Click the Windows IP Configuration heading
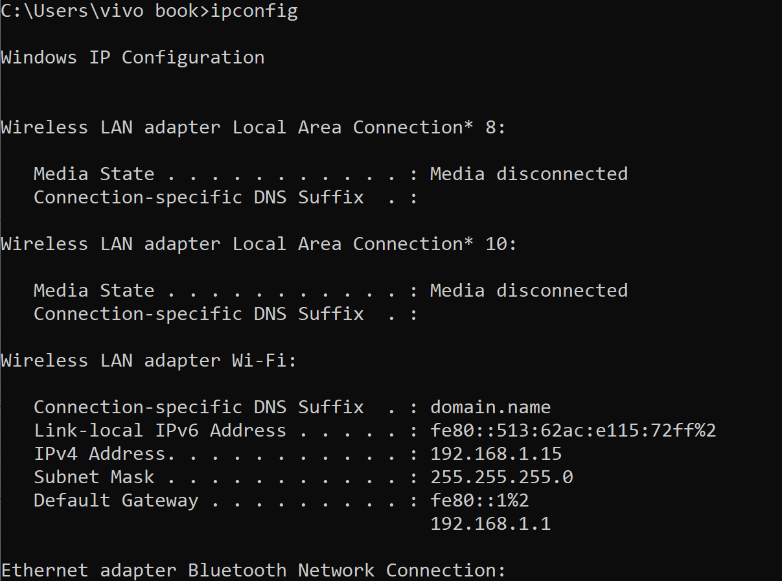Viewport: 782px width, 581px height. [x=133, y=58]
